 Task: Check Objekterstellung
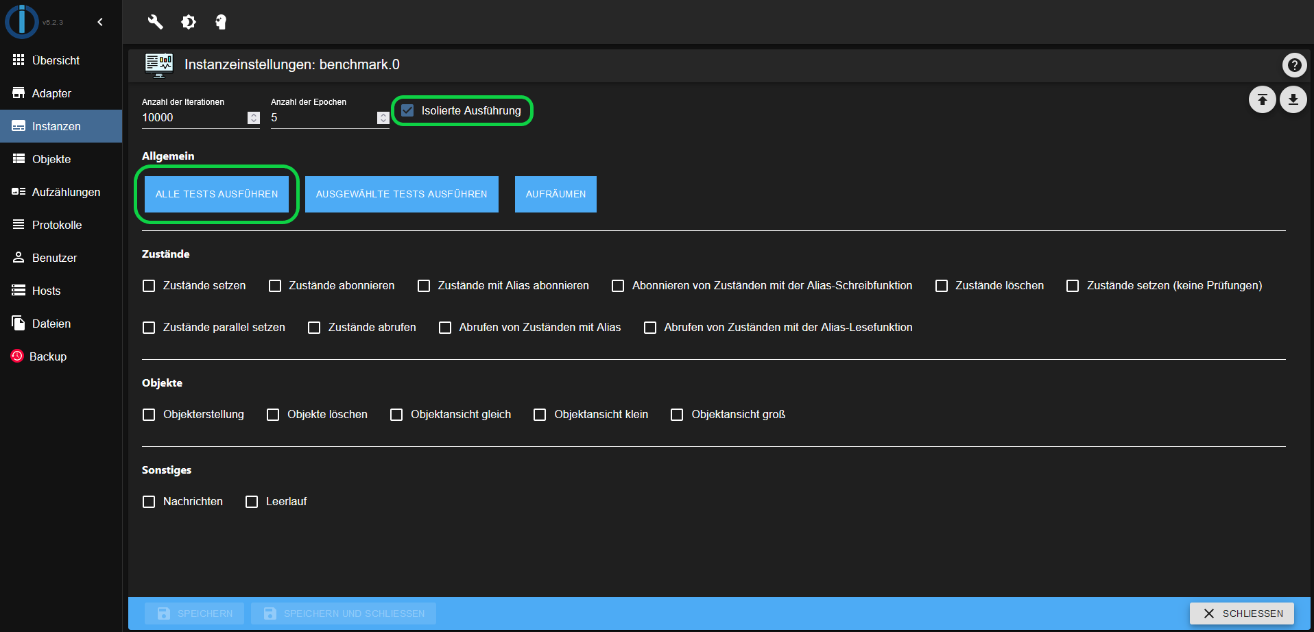149,415
